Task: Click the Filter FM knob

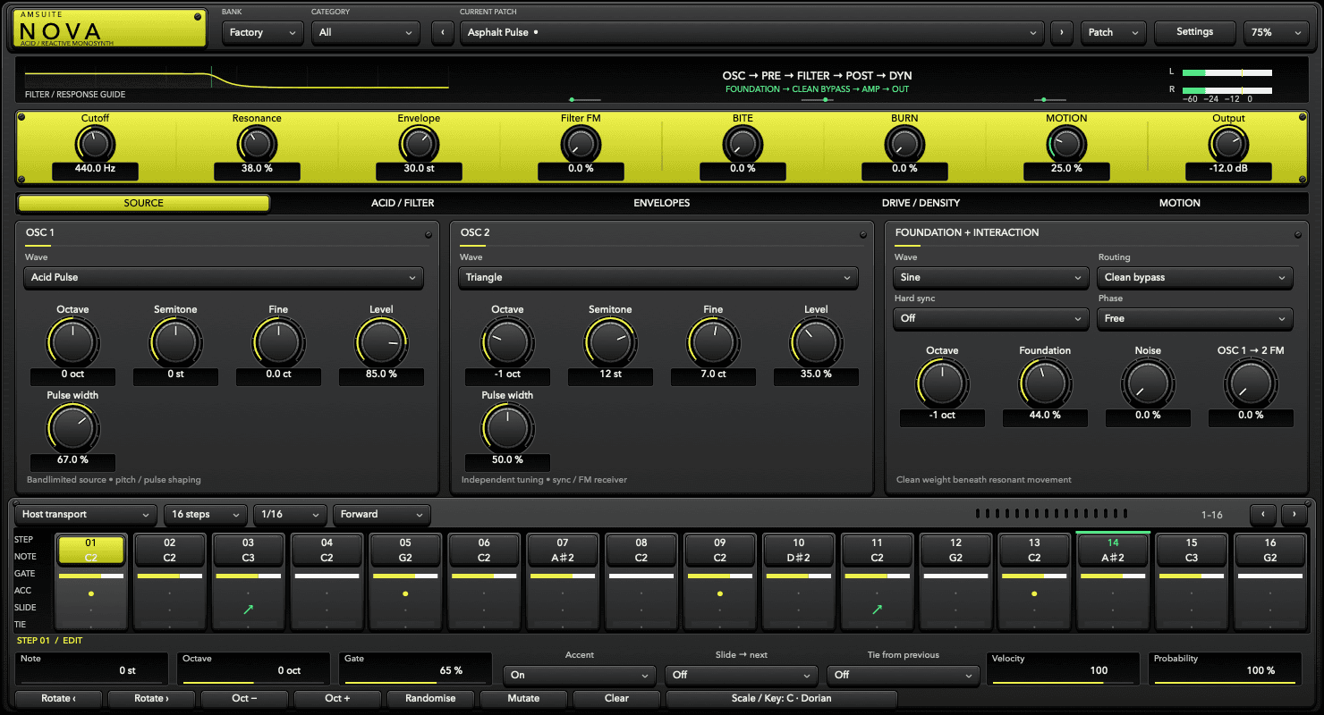Action: pyautogui.click(x=581, y=143)
